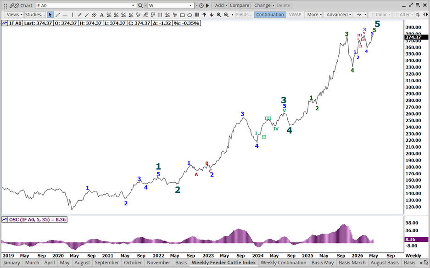Click the play arrow icon

207,6
